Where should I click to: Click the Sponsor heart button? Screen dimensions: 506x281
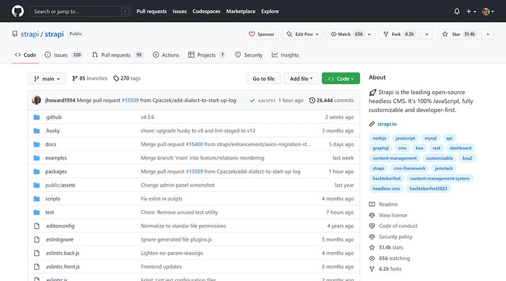(261, 34)
